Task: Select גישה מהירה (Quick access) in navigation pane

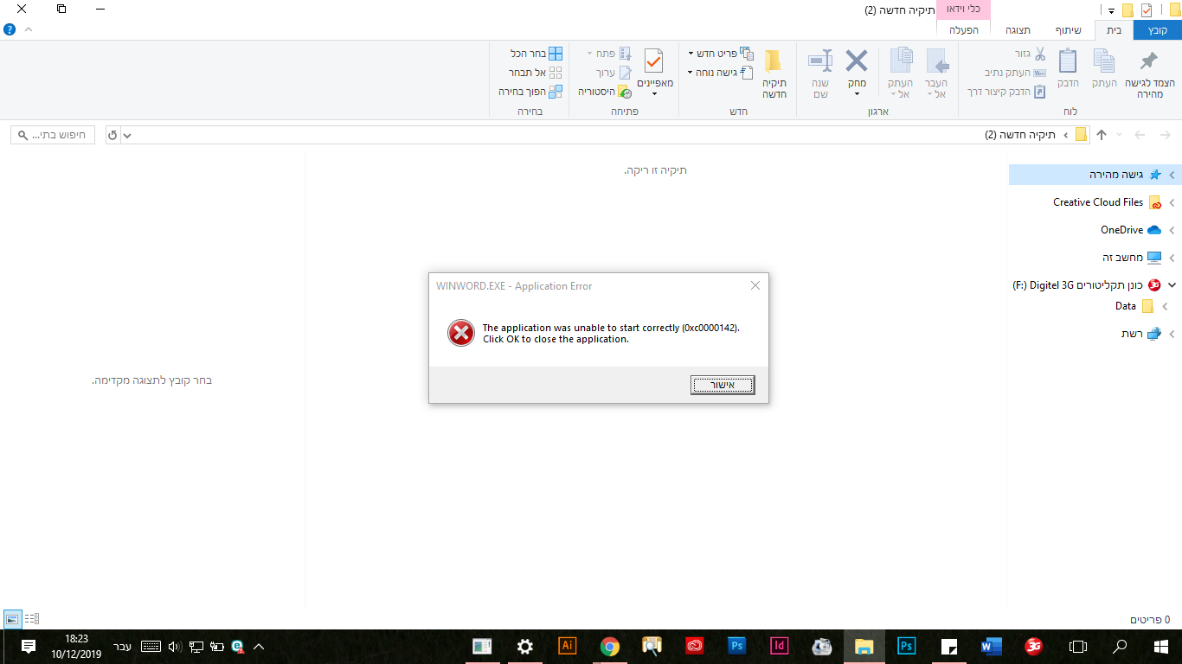Action: (x=1094, y=175)
